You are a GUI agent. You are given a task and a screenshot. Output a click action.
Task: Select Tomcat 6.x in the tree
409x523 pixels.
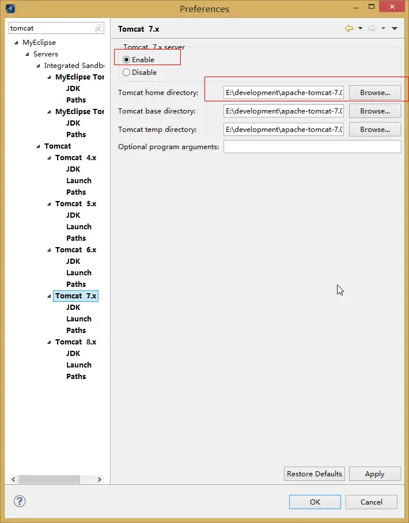coord(75,250)
